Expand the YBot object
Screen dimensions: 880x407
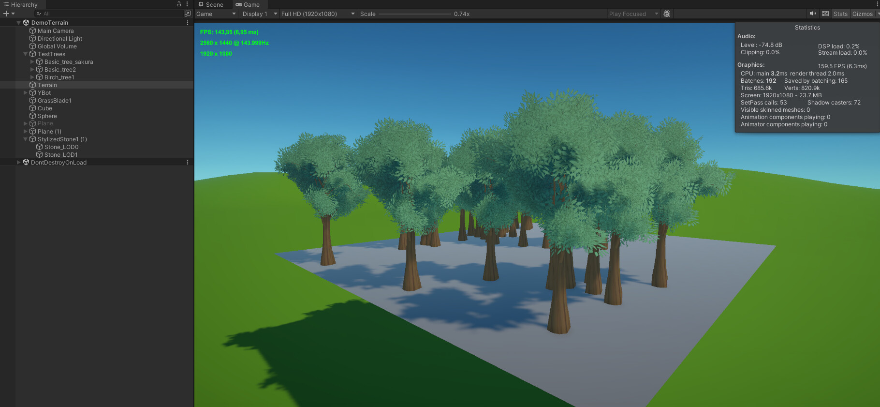(26, 92)
